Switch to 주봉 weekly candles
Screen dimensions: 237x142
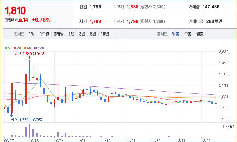pos(188,34)
